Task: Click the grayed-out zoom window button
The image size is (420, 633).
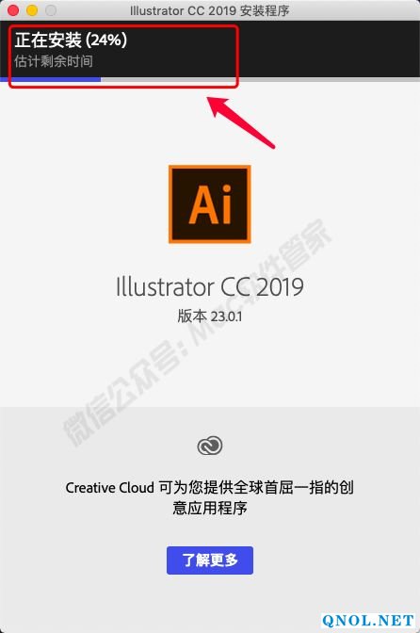Action: 51,10
